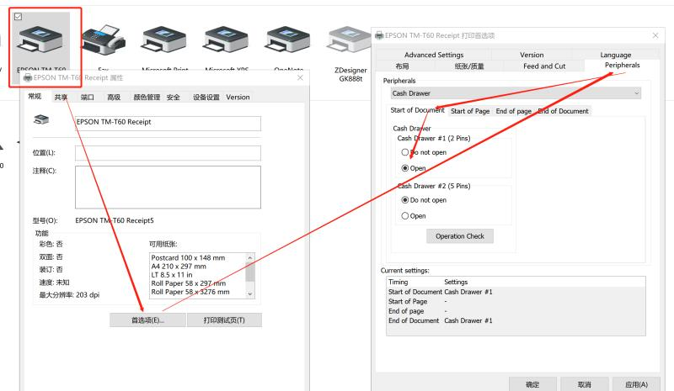
Task: Toggle the checkbox on the EPSON TM-T60 icon
Action: 18,17
